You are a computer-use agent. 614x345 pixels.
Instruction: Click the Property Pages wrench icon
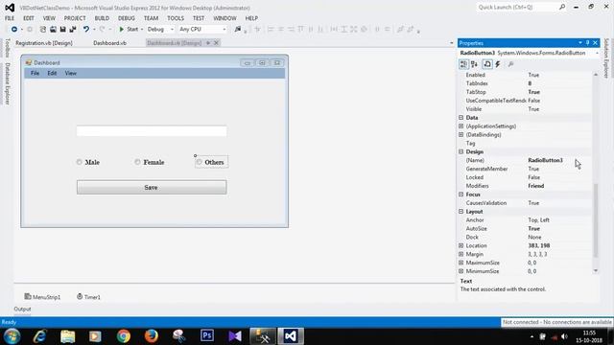tap(510, 64)
